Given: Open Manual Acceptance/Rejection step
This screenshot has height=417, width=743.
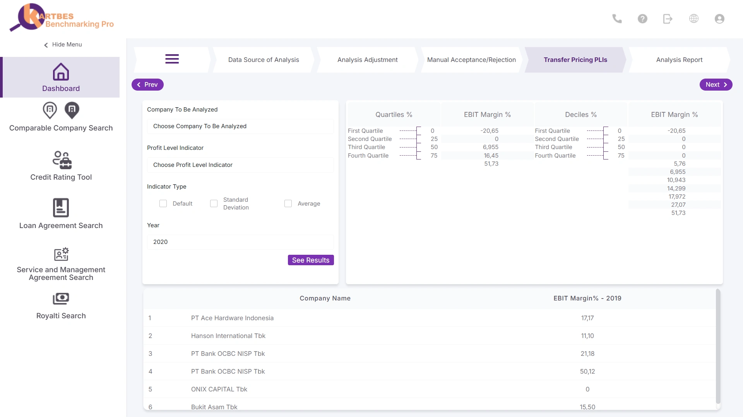Looking at the screenshot, I should pyautogui.click(x=471, y=60).
